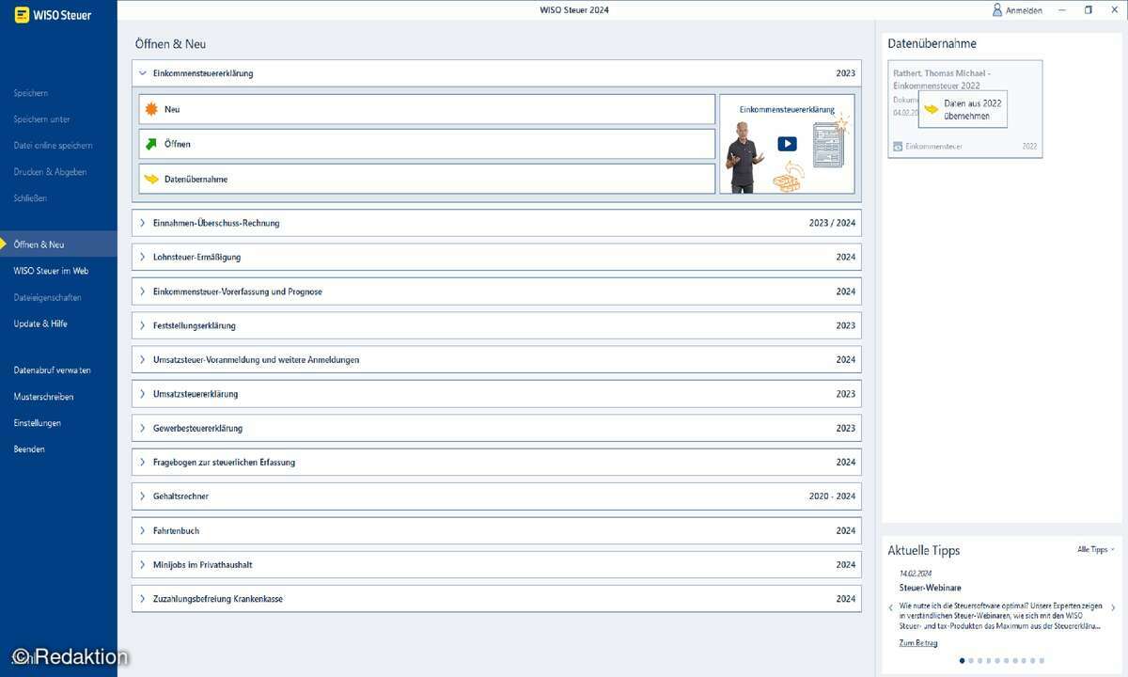Click the Einkommensteuer file-type icon in the data card

point(897,147)
